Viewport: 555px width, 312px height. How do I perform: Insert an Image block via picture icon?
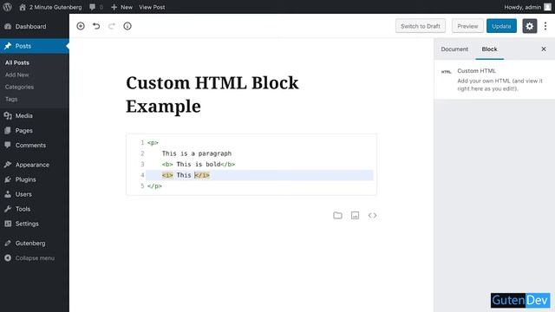pos(355,216)
